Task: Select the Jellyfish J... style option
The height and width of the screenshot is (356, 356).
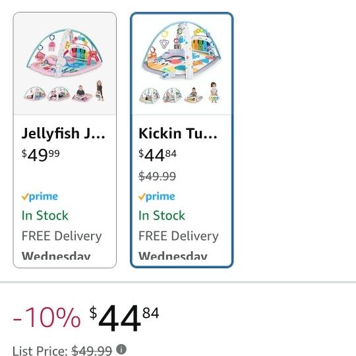Action: (x=65, y=140)
